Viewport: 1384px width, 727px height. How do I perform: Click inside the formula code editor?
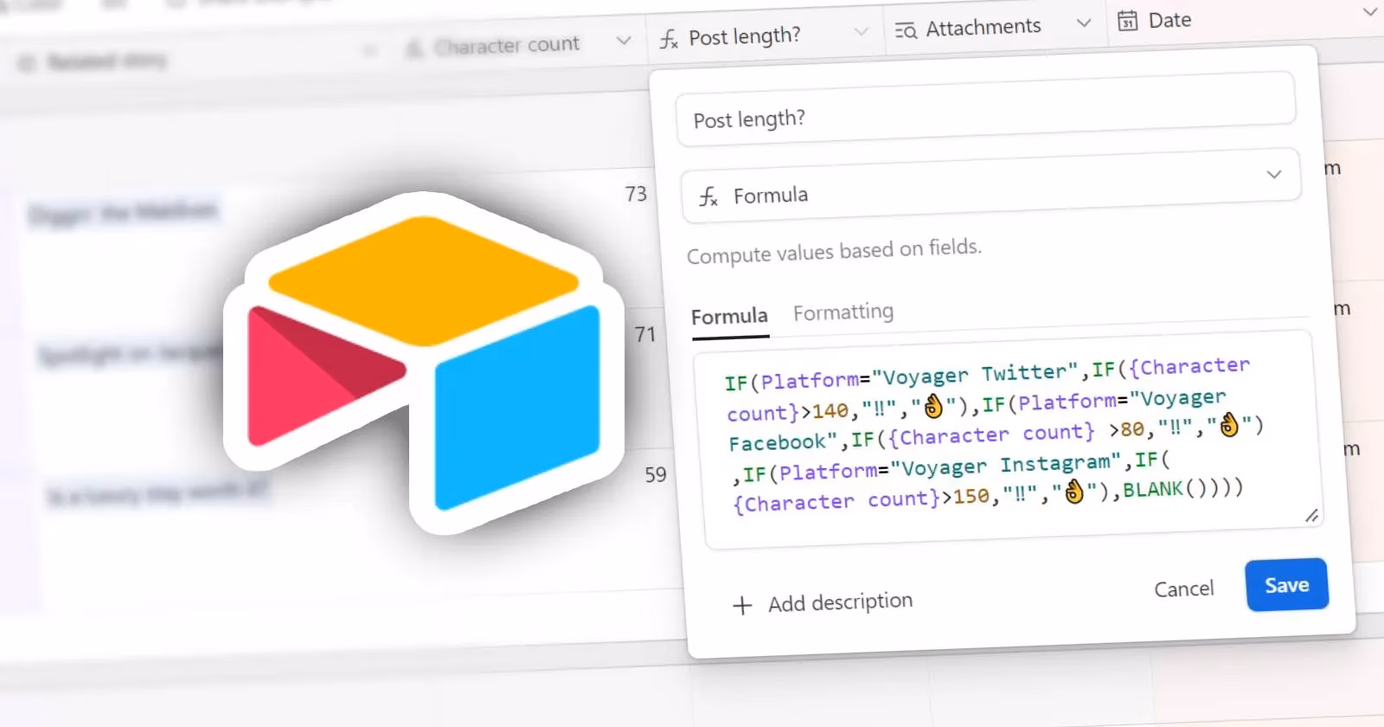click(1009, 440)
